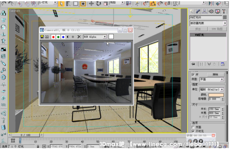231x151 pixels.
Task: Open the selection filter dropdown showing L-灯光
Action: 48,2
